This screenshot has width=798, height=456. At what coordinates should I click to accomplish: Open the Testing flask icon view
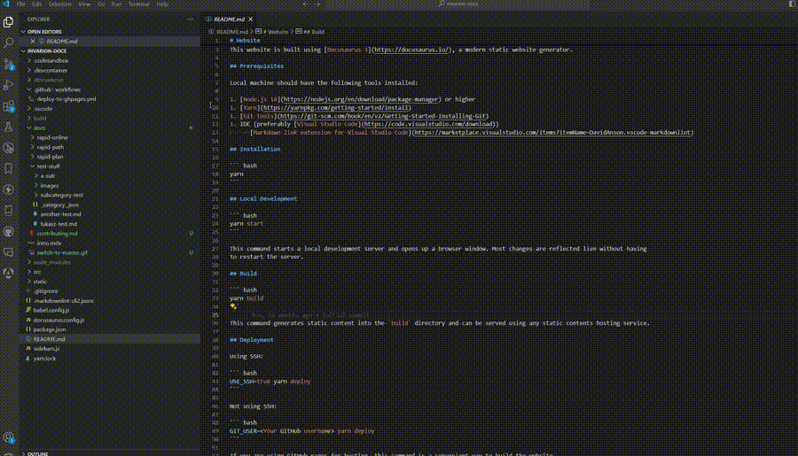point(8,128)
